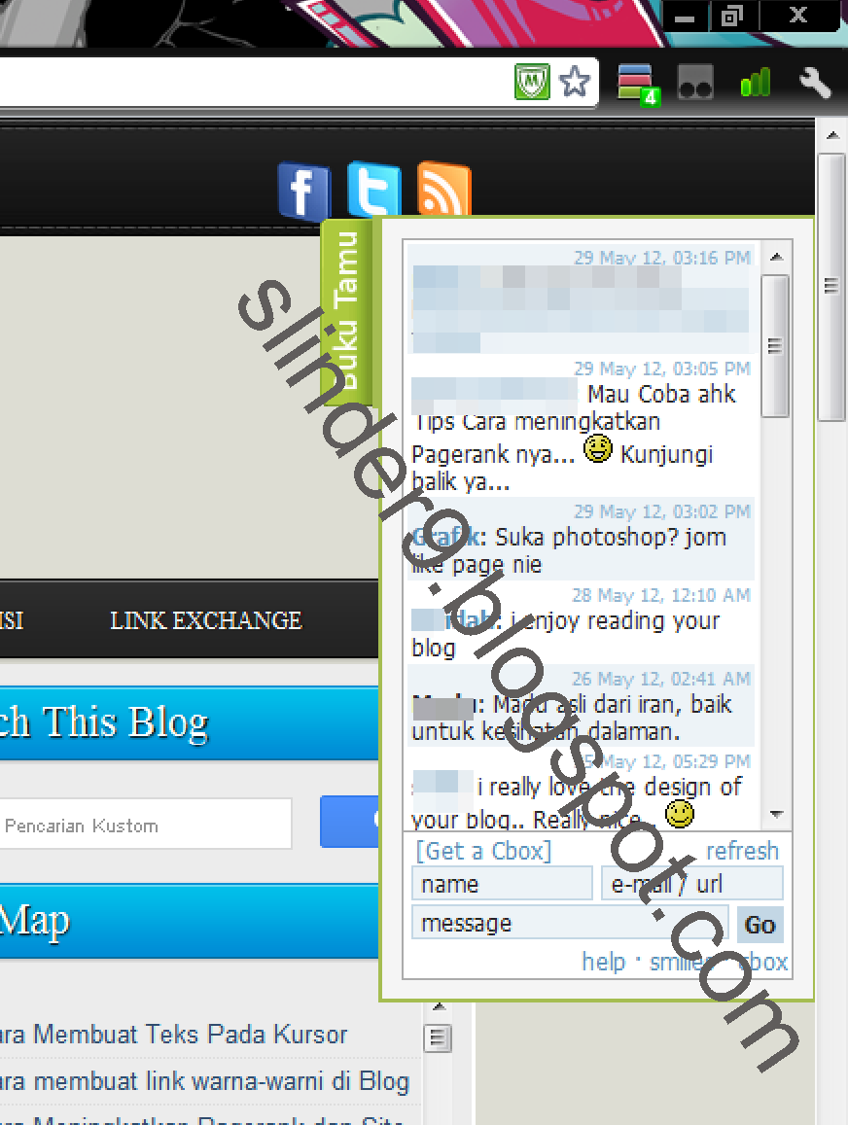Restore down the browser window
Screen dimensions: 848x1125
(731, 16)
